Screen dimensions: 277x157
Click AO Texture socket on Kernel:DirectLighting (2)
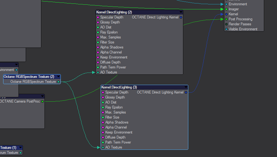98,72
